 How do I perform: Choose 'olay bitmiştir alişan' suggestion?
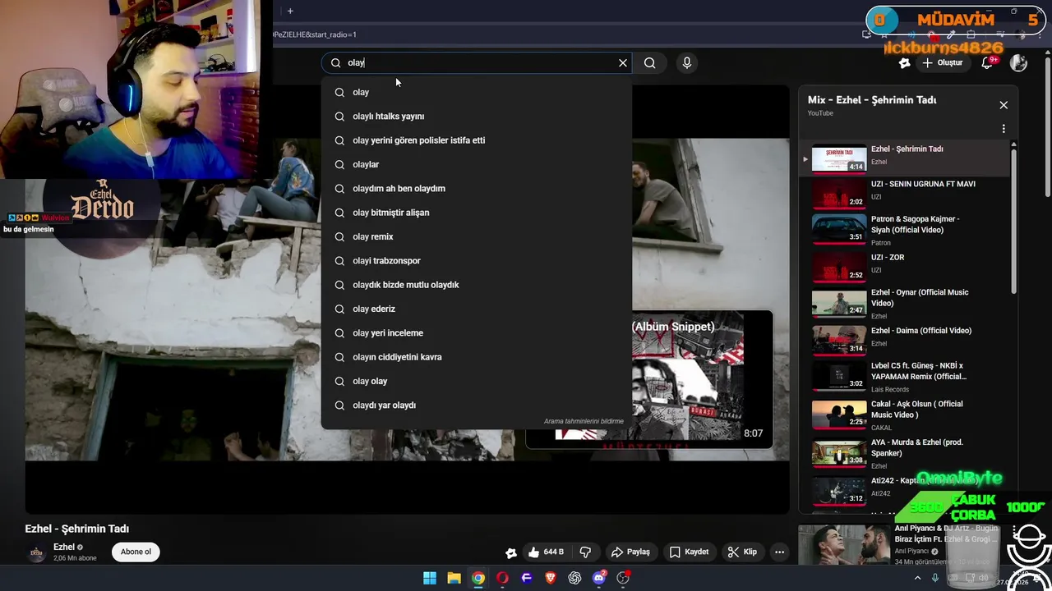[477, 213]
